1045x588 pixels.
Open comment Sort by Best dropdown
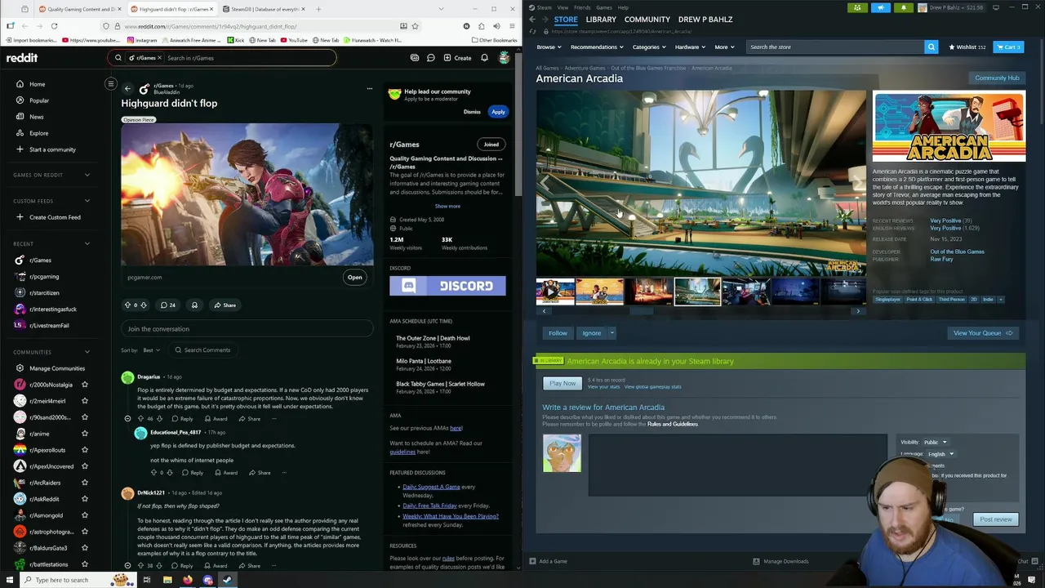click(151, 350)
